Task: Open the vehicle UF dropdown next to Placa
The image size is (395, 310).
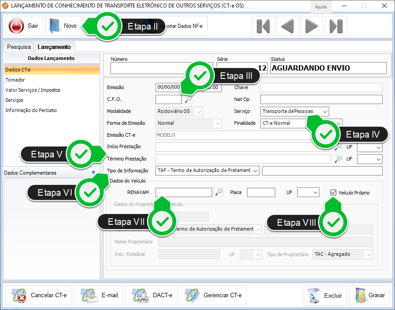Action: pyautogui.click(x=315, y=193)
